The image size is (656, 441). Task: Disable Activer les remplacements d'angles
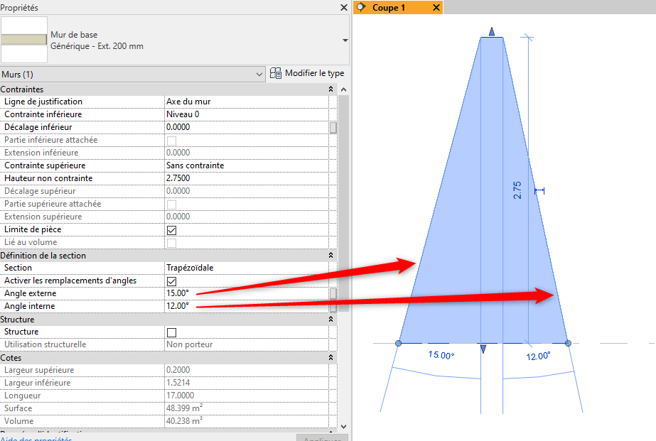pyautogui.click(x=171, y=281)
